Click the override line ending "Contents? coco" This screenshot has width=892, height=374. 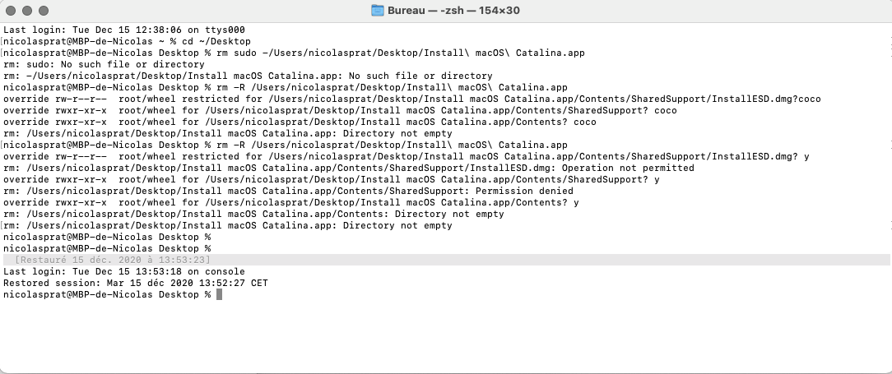coord(300,122)
